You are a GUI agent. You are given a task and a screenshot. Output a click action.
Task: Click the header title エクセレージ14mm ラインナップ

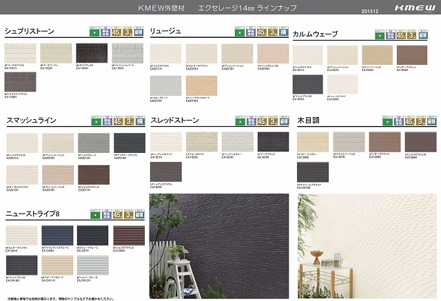coord(247,8)
